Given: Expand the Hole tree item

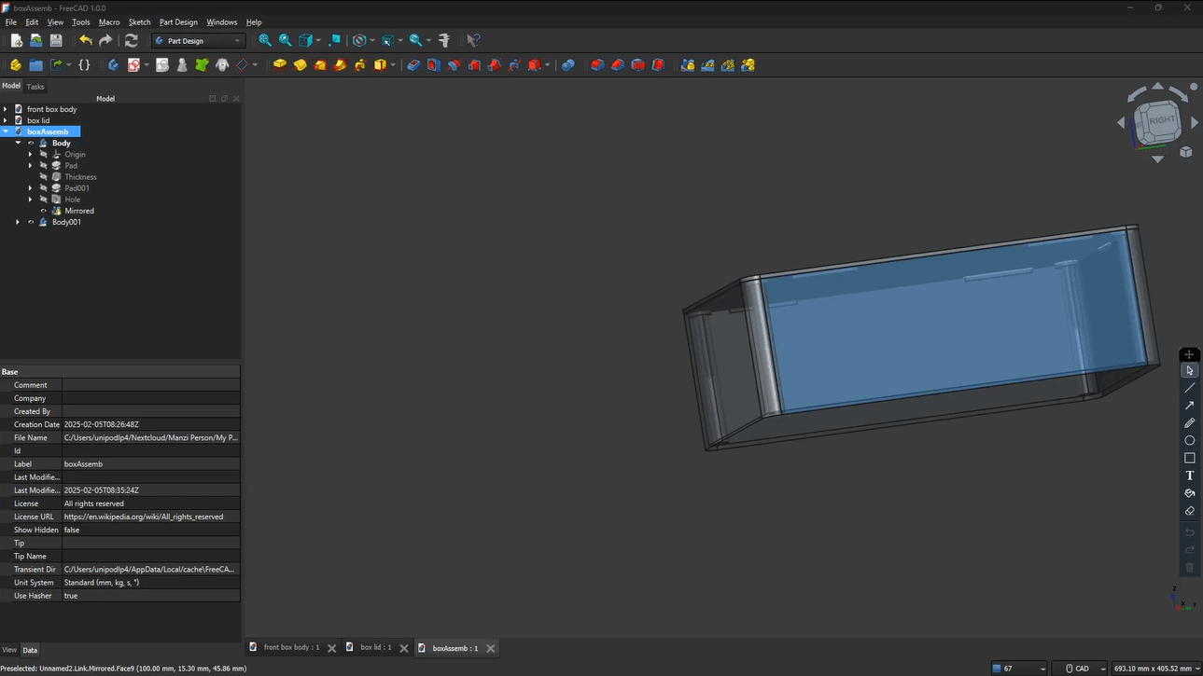Looking at the screenshot, I should 31,200.
